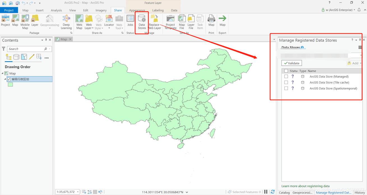Click the refresh map icon in status bar

click(x=273, y=192)
